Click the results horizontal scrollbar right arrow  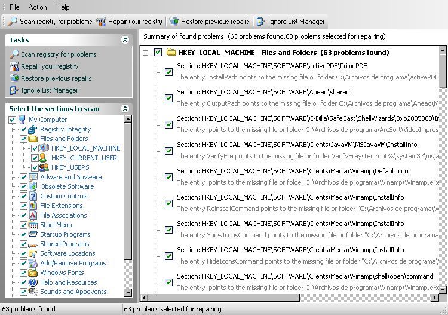(435, 298)
